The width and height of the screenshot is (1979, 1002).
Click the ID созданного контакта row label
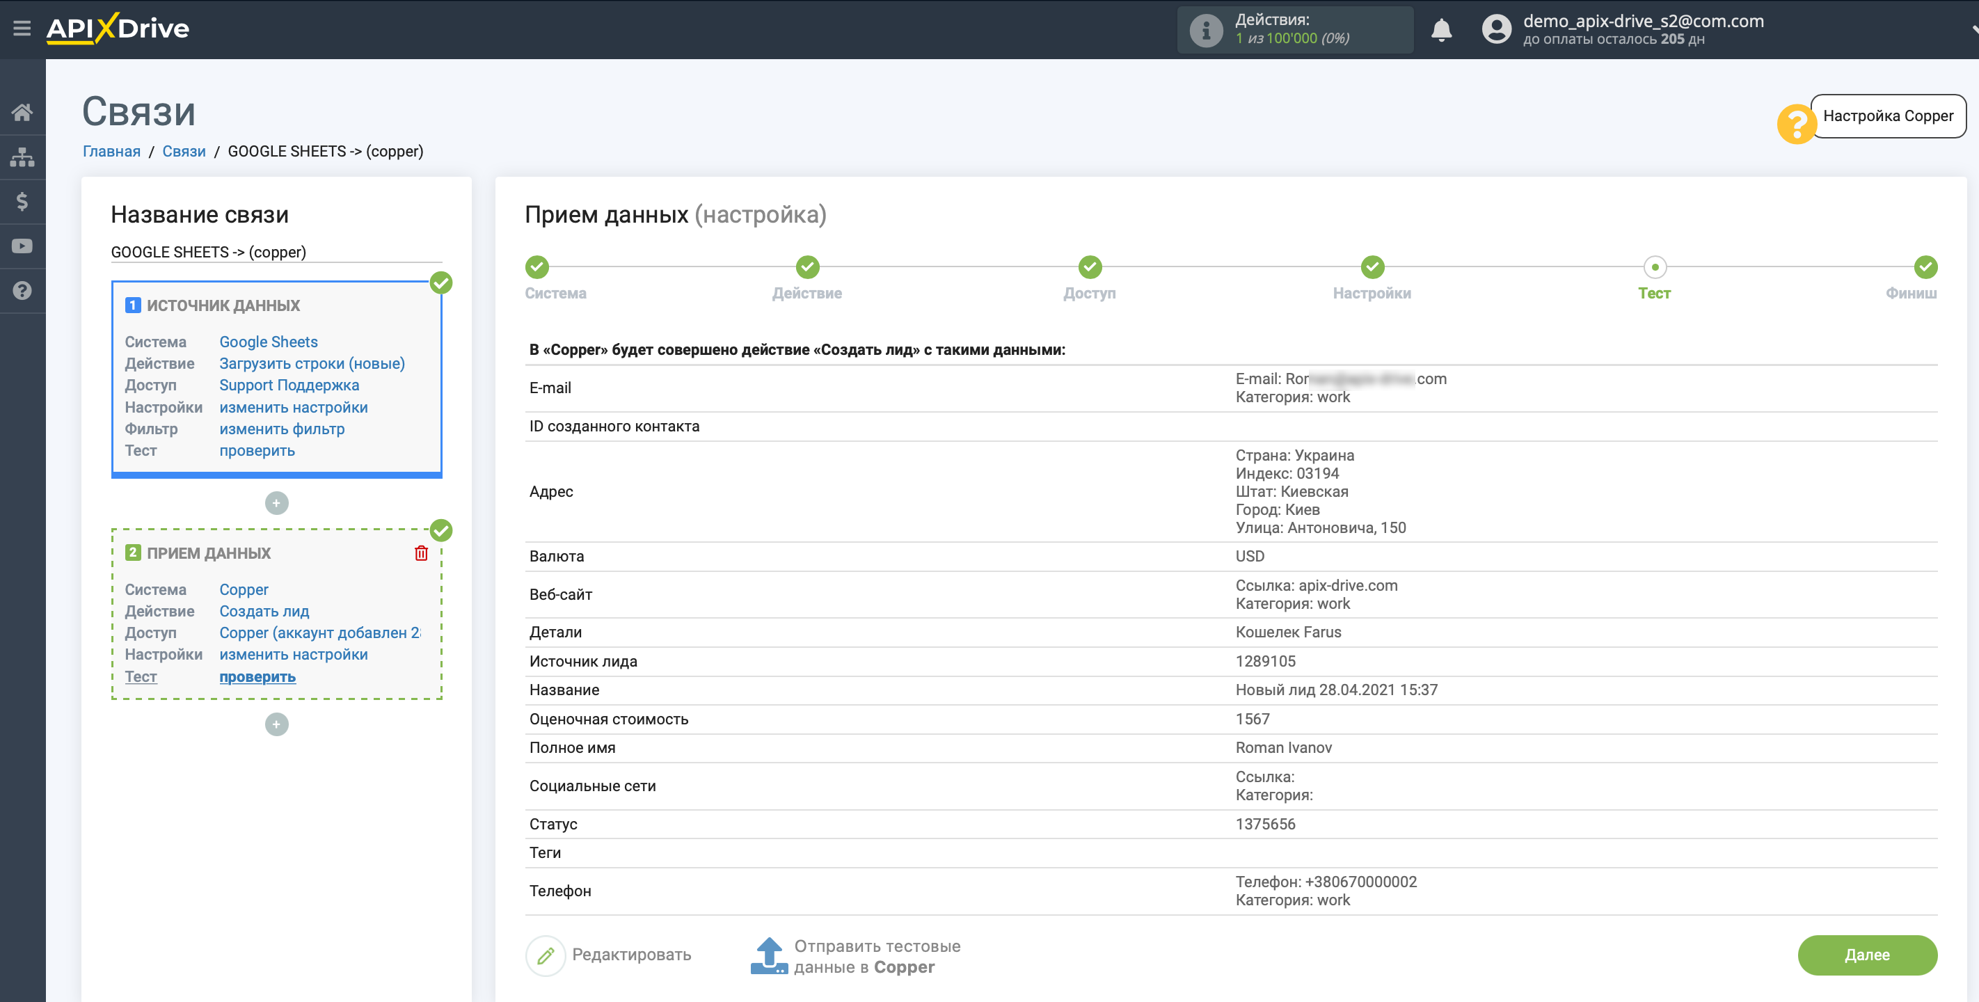click(x=614, y=427)
